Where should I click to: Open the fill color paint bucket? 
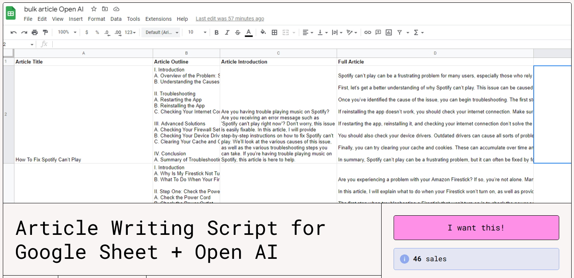click(263, 32)
